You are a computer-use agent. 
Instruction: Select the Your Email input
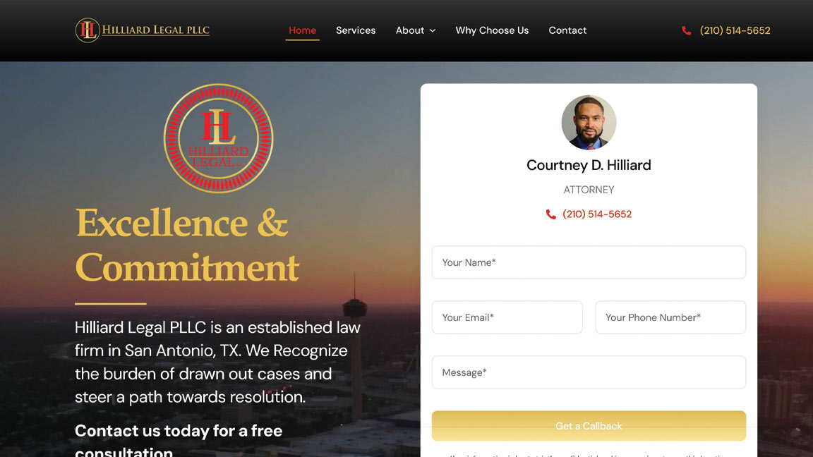pyautogui.click(x=507, y=317)
